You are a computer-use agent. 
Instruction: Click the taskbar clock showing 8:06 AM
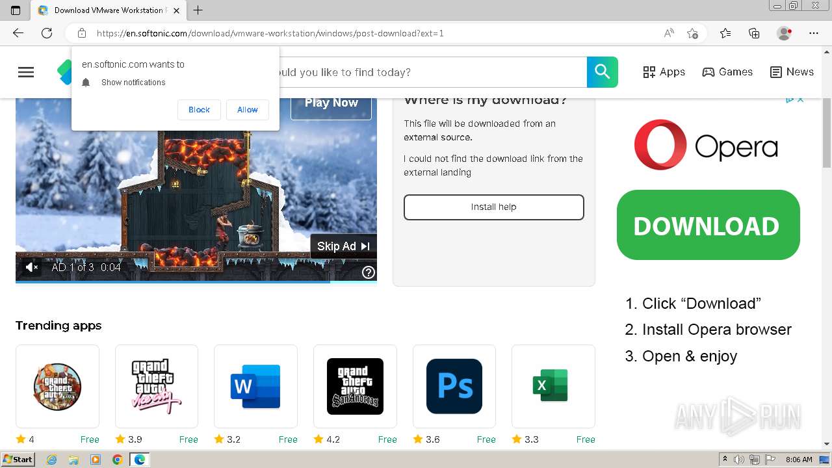click(x=799, y=460)
